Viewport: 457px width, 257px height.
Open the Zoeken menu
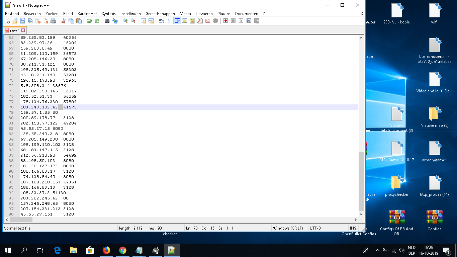52,14
